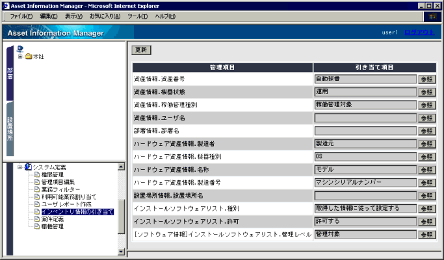Open 管理項目編集 in the tree

pos(58,182)
